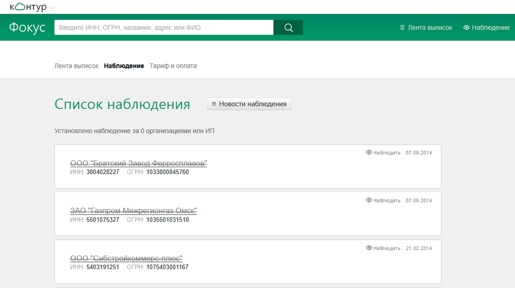
Task: Click the Список наблюдения heading
Action: (x=122, y=104)
